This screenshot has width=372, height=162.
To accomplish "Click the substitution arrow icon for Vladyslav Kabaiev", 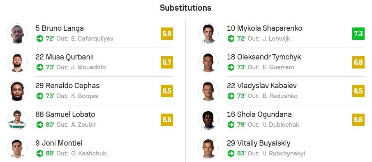I will (x=231, y=96).
